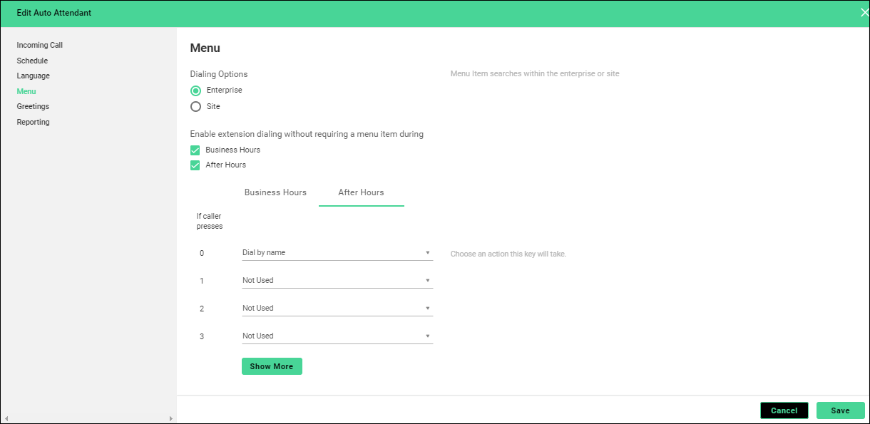This screenshot has height=424, width=870.
Task: Toggle the After Hours checkbox
Action: coord(195,165)
